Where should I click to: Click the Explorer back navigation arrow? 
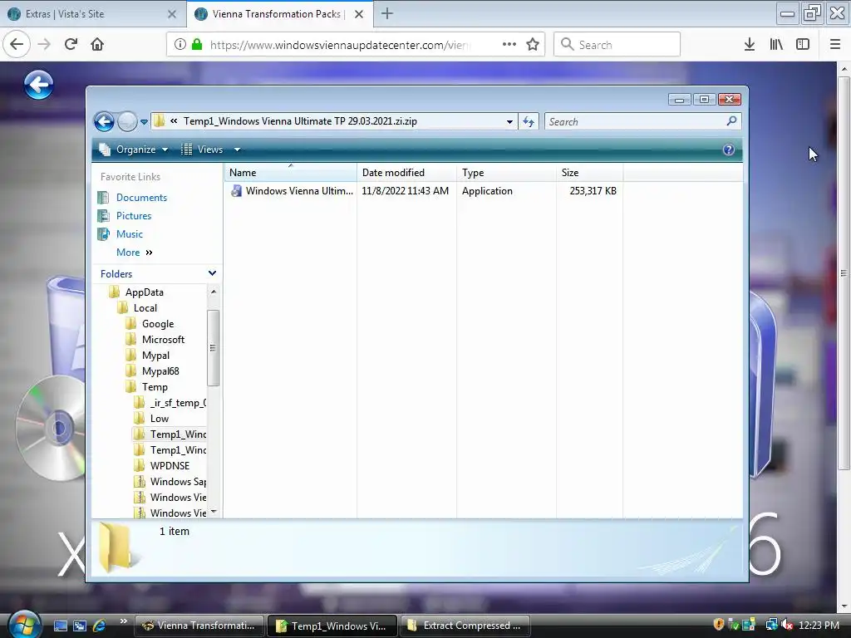pyautogui.click(x=104, y=121)
